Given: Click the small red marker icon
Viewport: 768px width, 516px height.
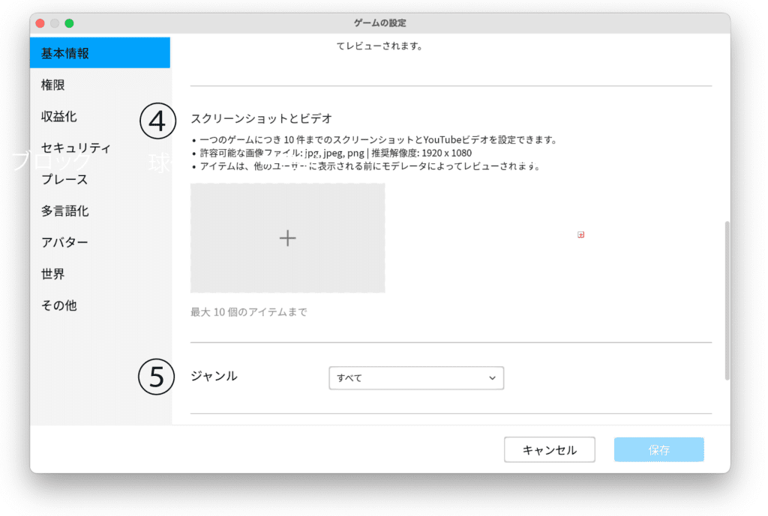Looking at the screenshot, I should pos(580,235).
